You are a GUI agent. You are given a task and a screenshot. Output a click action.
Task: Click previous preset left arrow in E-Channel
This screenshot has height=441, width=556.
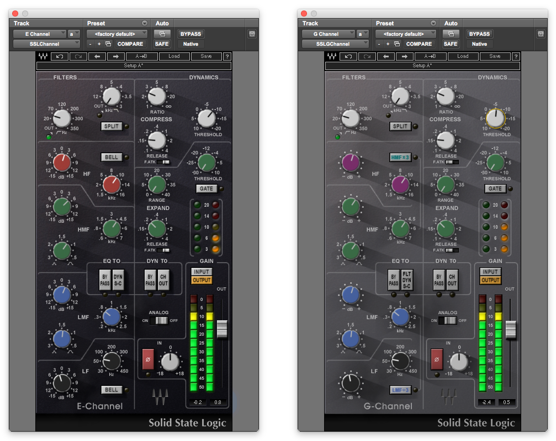(x=97, y=56)
